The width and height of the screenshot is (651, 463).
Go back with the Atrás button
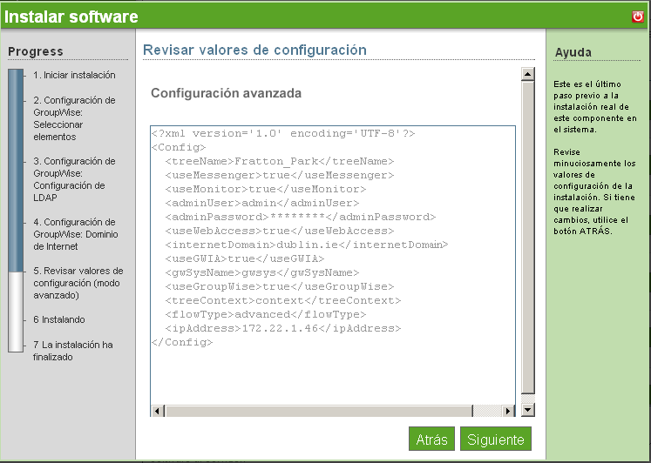[431, 439]
